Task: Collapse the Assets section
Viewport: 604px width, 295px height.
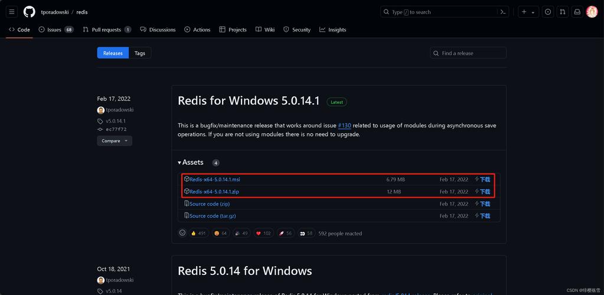Action: (x=191, y=162)
